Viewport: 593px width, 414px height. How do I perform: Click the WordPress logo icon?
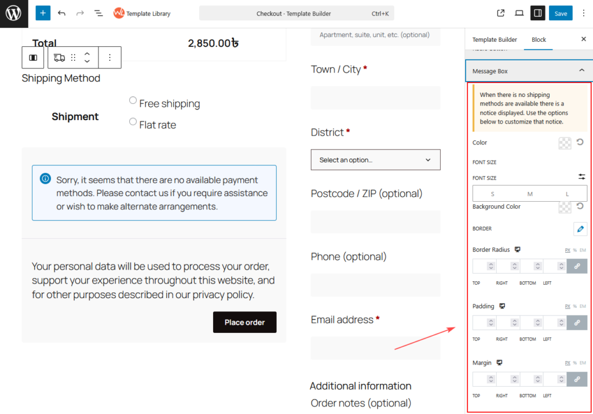pyautogui.click(x=14, y=13)
